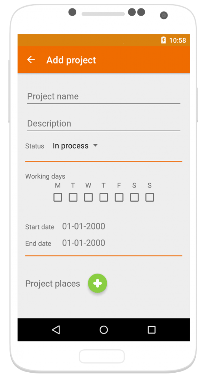Open the End date 01-01-2000 picker
The height and width of the screenshot is (375, 206).
(x=83, y=243)
